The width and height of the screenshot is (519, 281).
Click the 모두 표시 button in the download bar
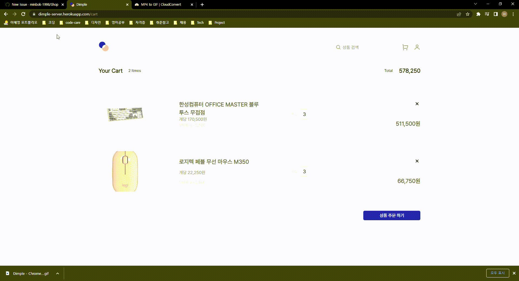pyautogui.click(x=498, y=273)
